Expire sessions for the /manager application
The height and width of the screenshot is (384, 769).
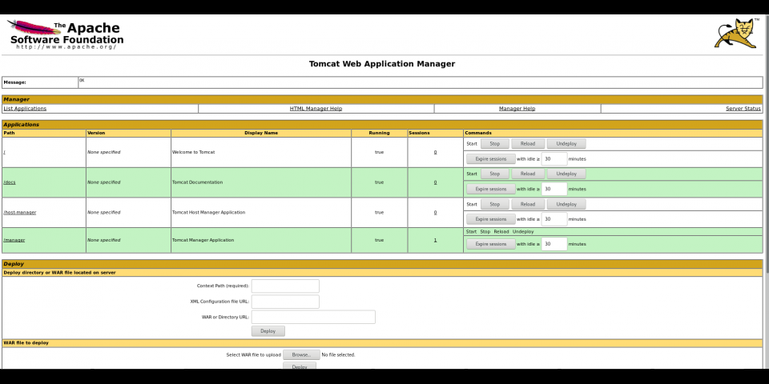490,244
